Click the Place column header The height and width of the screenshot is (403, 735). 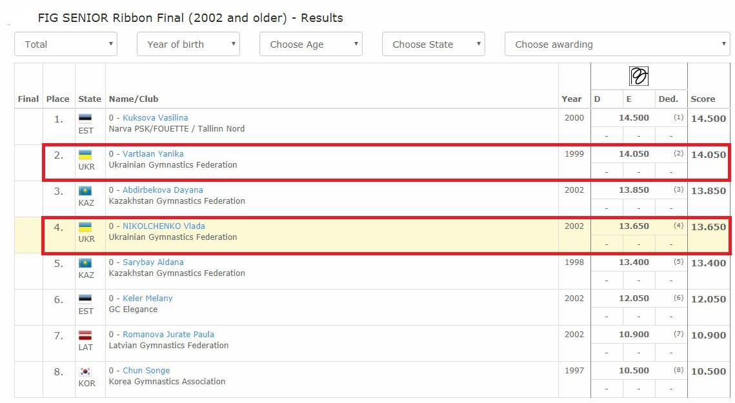tap(57, 99)
